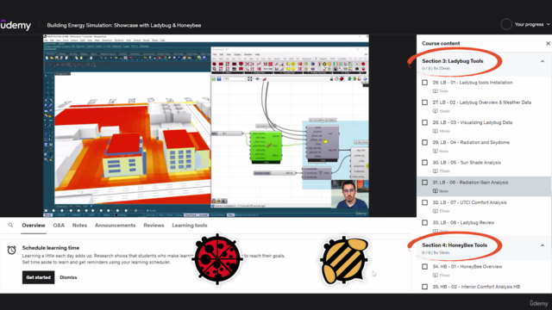Viewport: 552px width, 310px height.
Task: Click the Section 4: HoneyBee Tools heading
Action: [455, 245]
